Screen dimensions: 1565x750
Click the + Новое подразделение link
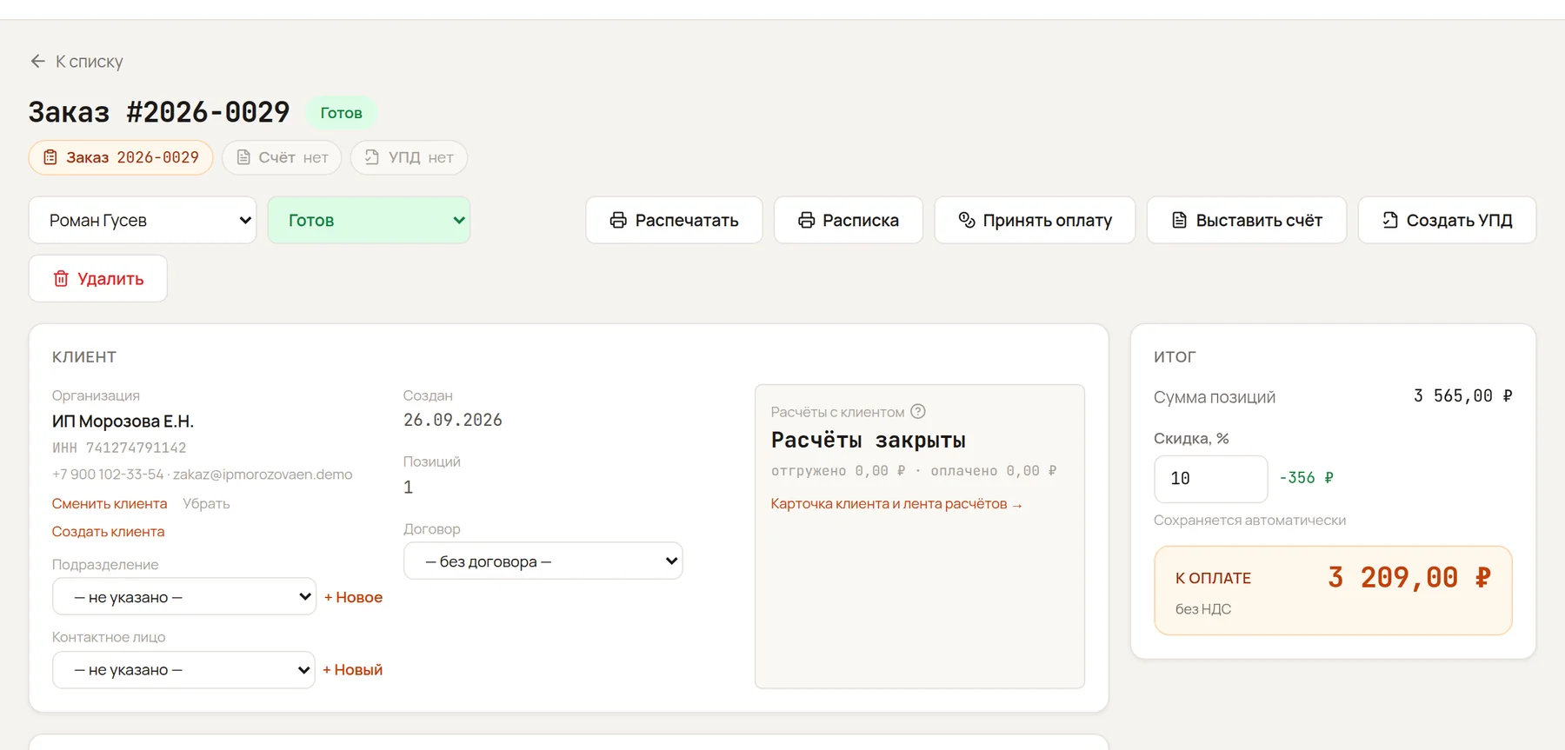pyautogui.click(x=353, y=597)
